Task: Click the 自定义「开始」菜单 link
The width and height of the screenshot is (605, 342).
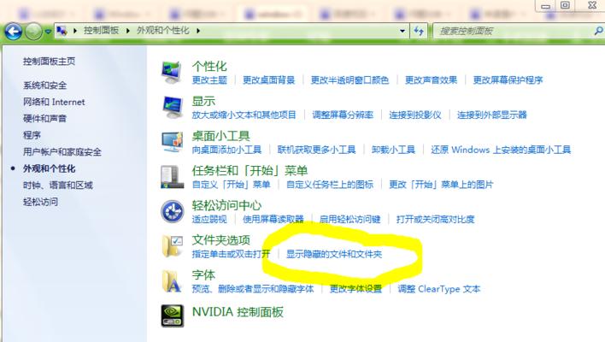Action: click(x=231, y=185)
